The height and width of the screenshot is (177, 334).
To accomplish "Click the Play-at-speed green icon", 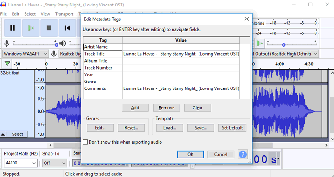I will [x=260, y=44].
